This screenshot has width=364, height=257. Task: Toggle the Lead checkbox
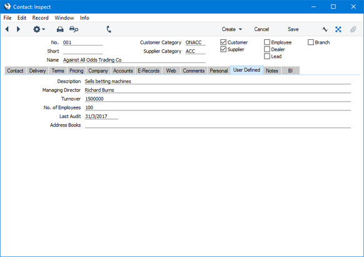click(x=267, y=56)
